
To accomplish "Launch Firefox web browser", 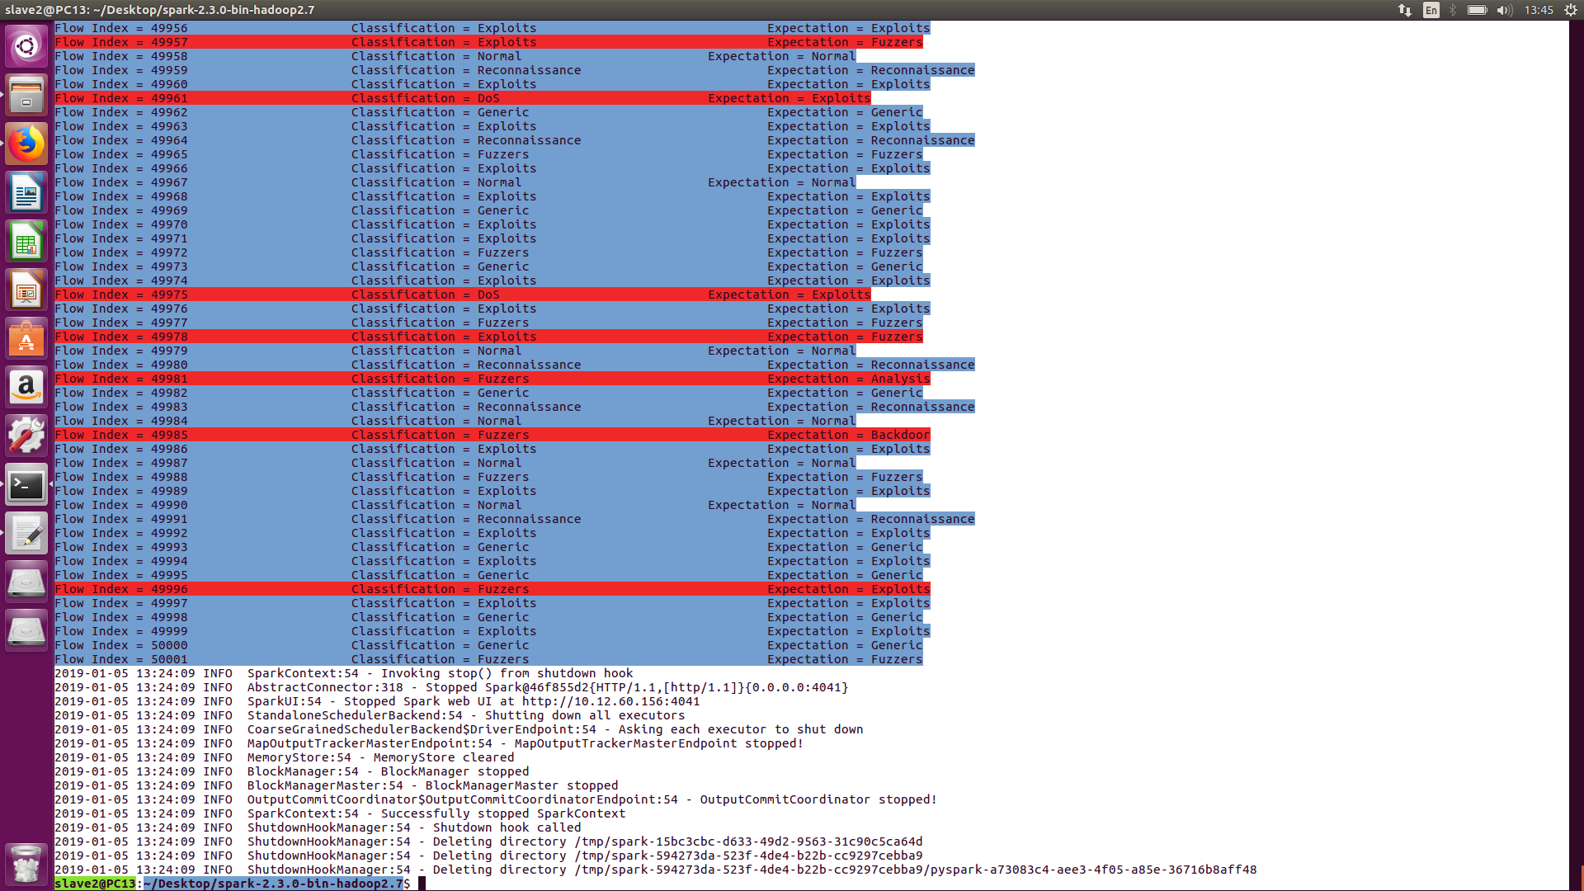I will 26,144.
